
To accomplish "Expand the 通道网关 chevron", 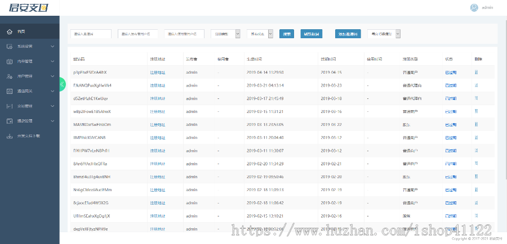I will click(x=53, y=91).
